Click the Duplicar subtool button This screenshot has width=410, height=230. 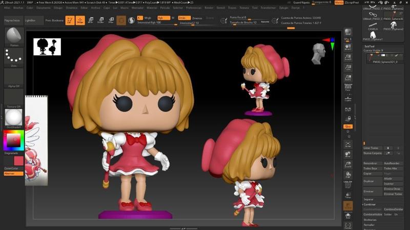point(372,181)
